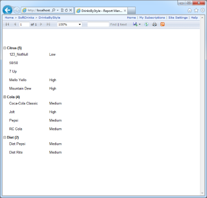This screenshot has height=198, width=207.
Task: Refresh the page from the address bar
Action: coord(66,10)
